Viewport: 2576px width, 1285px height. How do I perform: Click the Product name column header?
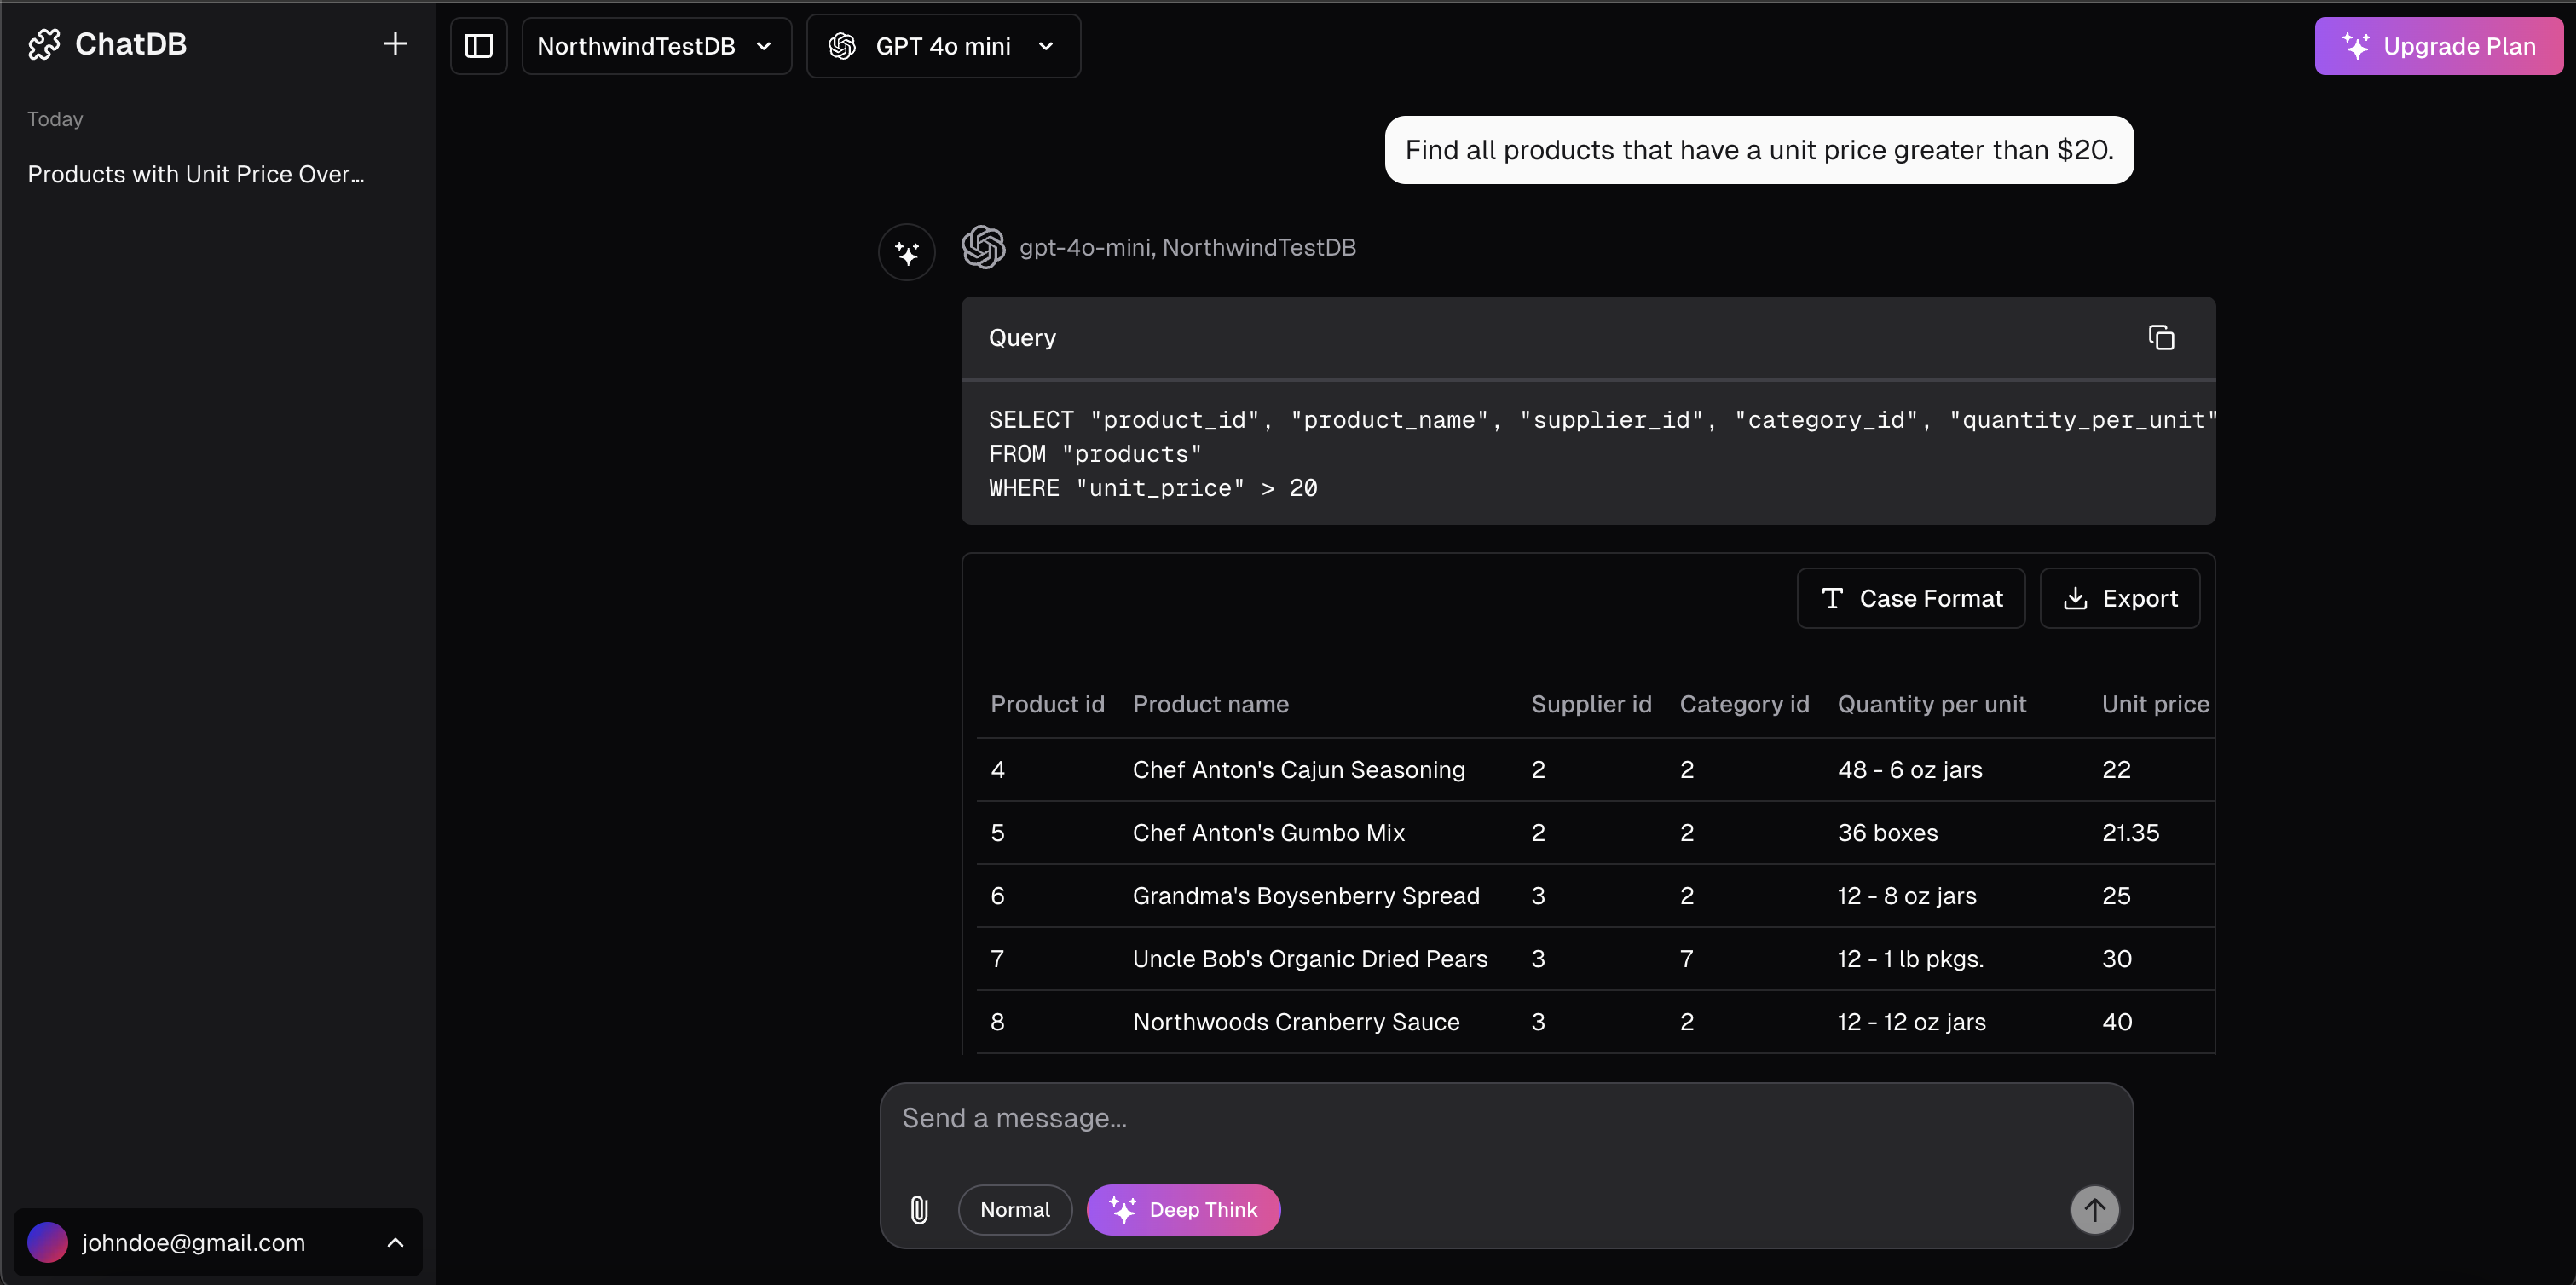(1210, 704)
